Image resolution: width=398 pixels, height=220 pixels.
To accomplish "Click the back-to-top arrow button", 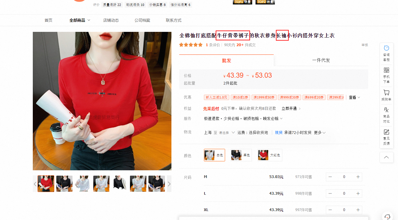I will [x=386, y=157].
